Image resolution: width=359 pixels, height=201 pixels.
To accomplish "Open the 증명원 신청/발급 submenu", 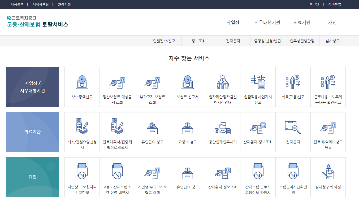I will 267,41.
